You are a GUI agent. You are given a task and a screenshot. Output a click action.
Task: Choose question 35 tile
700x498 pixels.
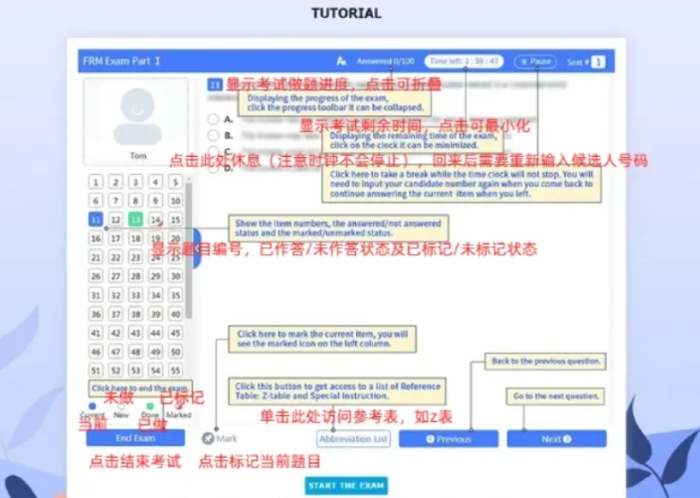tap(176, 295)
